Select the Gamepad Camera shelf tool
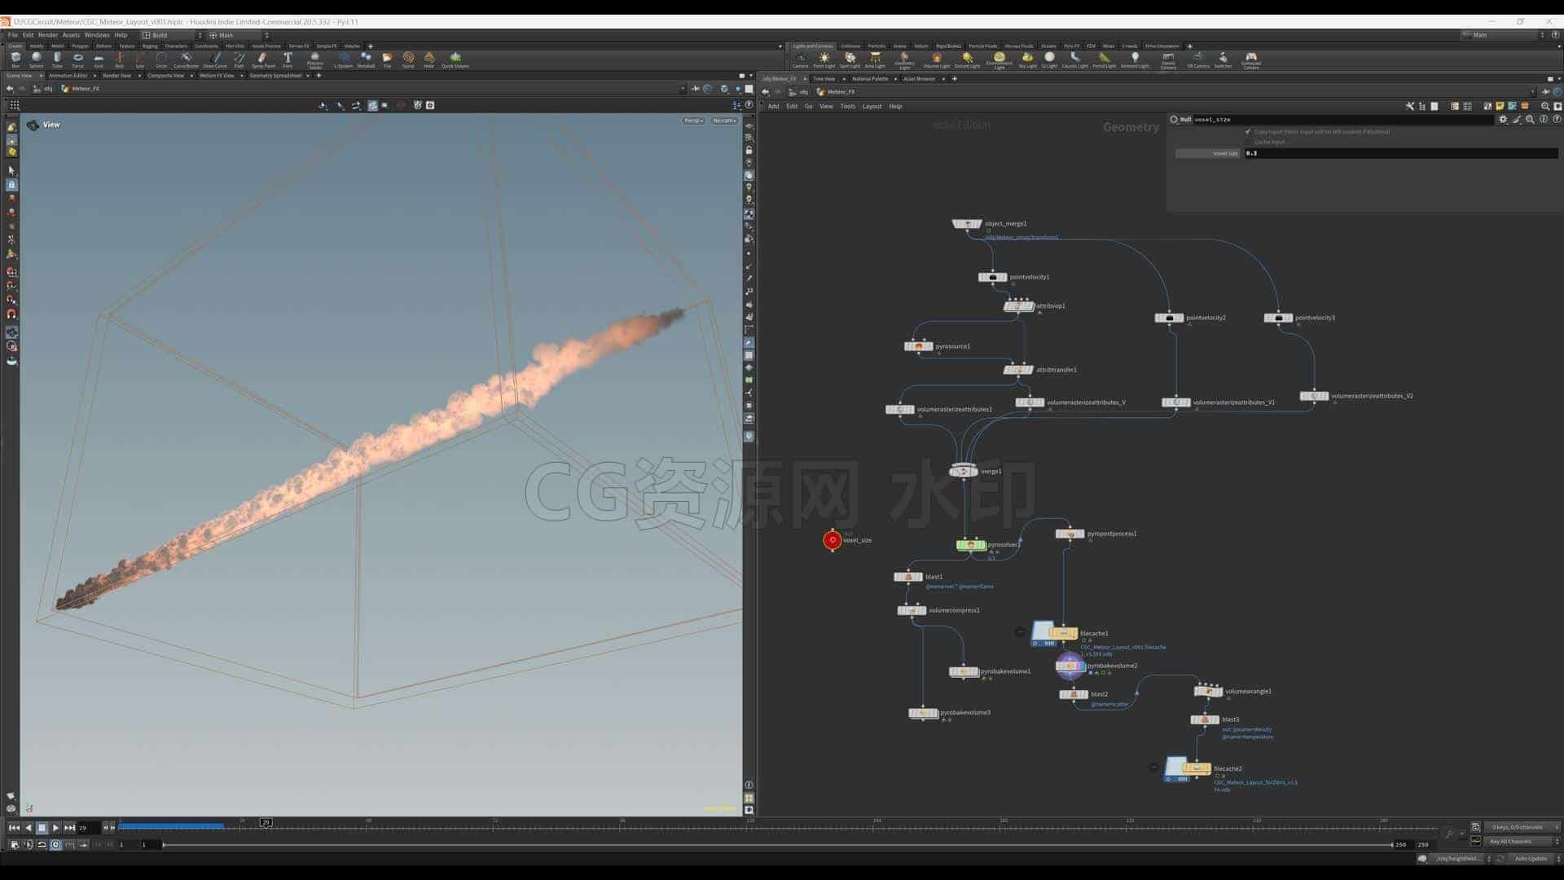The width and height of the screenshot is (1564, 880). tap(1250, 60)
